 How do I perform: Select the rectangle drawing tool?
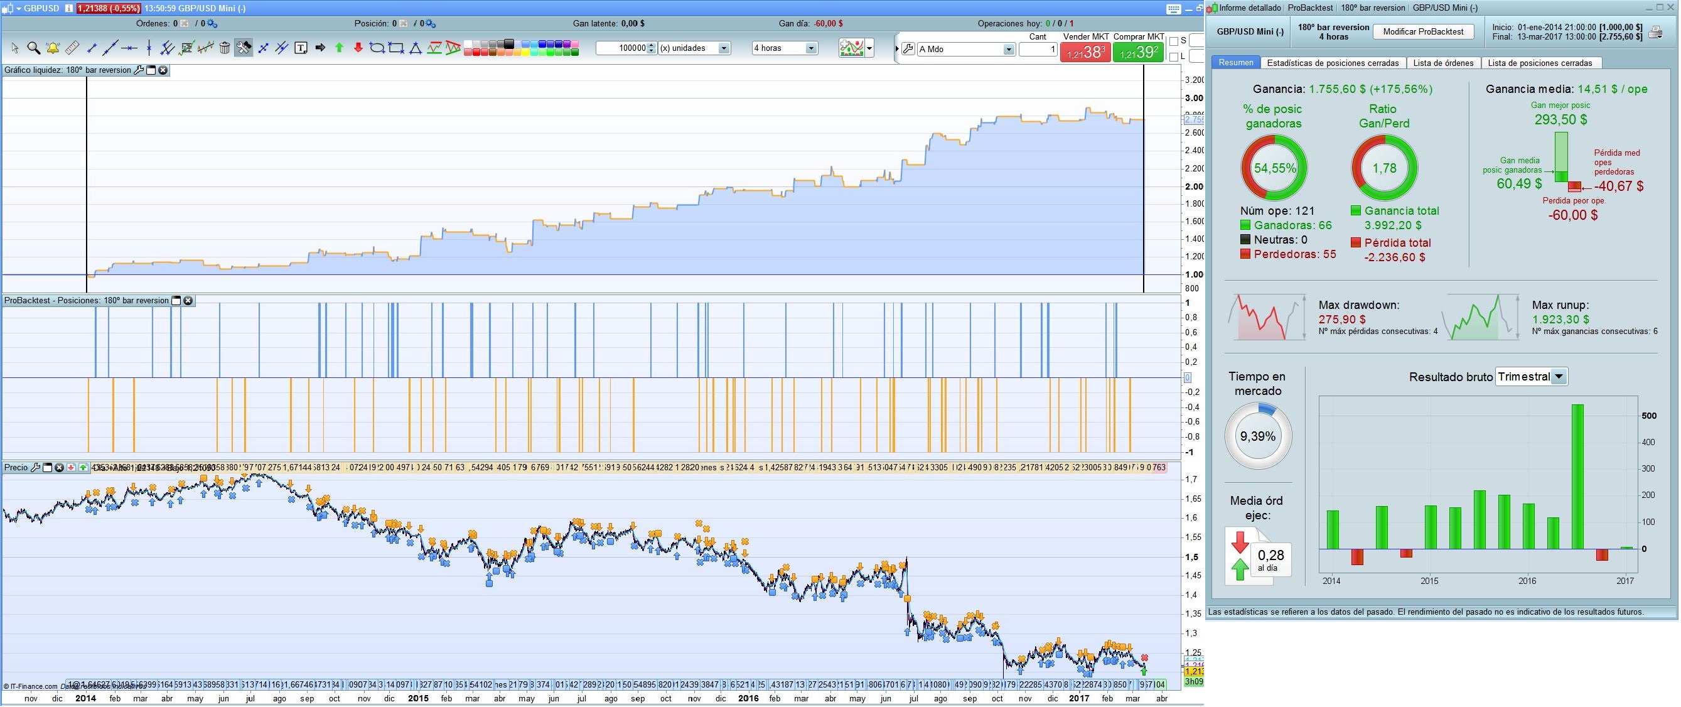(x=396, y=48)
